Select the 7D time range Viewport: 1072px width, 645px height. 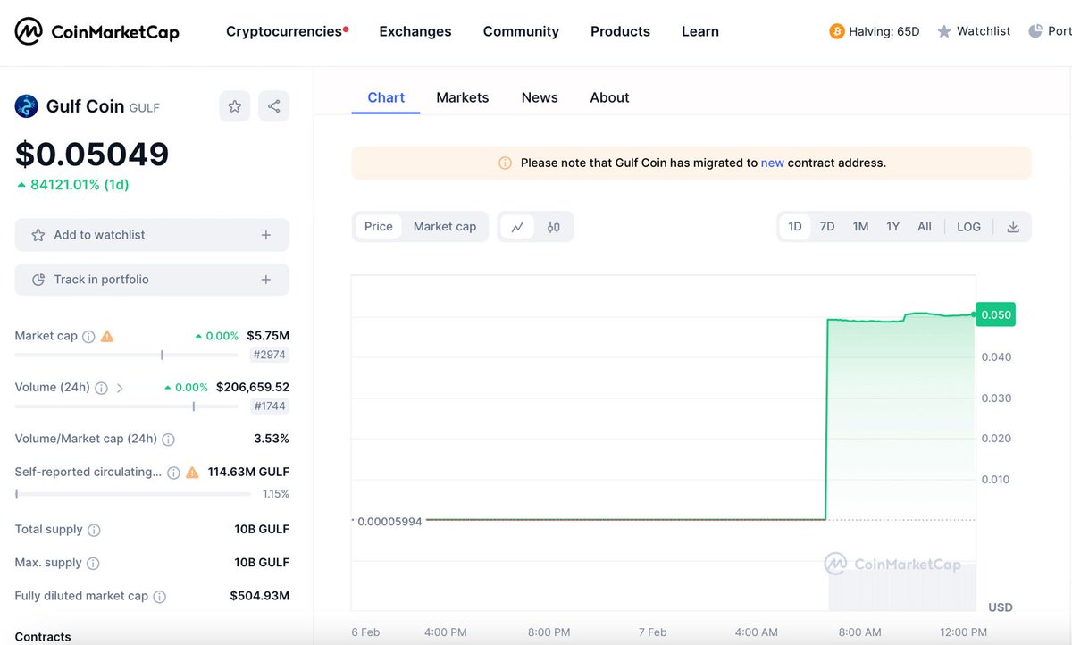(x=827, y=227)
